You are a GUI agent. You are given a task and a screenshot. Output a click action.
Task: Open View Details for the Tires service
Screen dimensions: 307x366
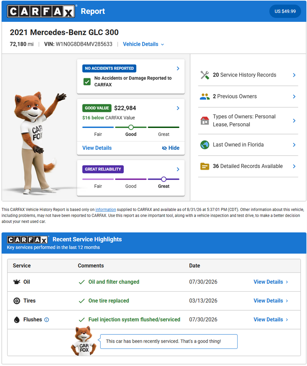click(x=271, y=301)
